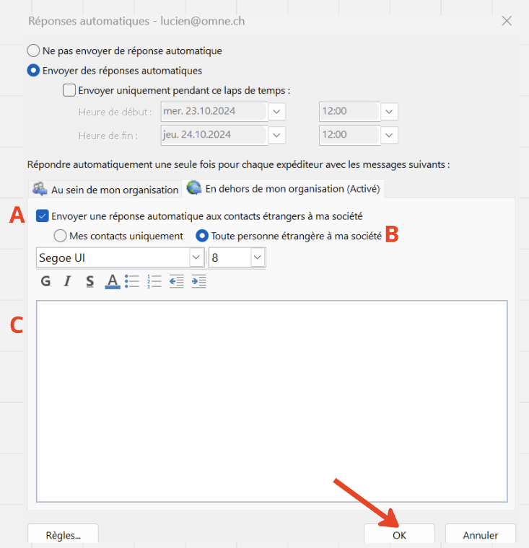Select 'Ne pas envoyer de réponse automatique'
The width and height of the screenshot is (529, 548).
coord(33,51)
